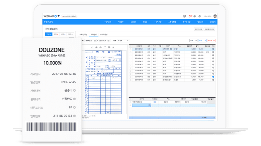Open the 종류 dropdown showing 0.전체
This screenshot has height=146, width=261.
[123, 41]
